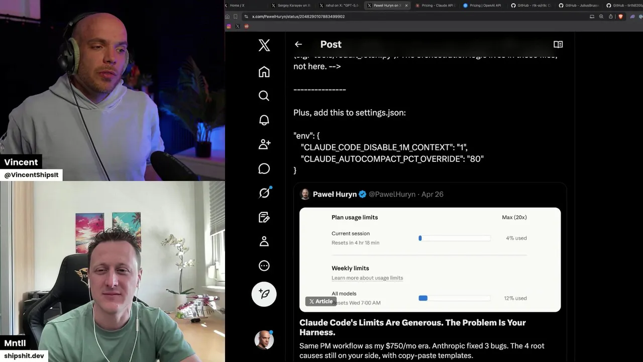
Task: Open the More options circle in sidebar
Action: coord(264,266)
